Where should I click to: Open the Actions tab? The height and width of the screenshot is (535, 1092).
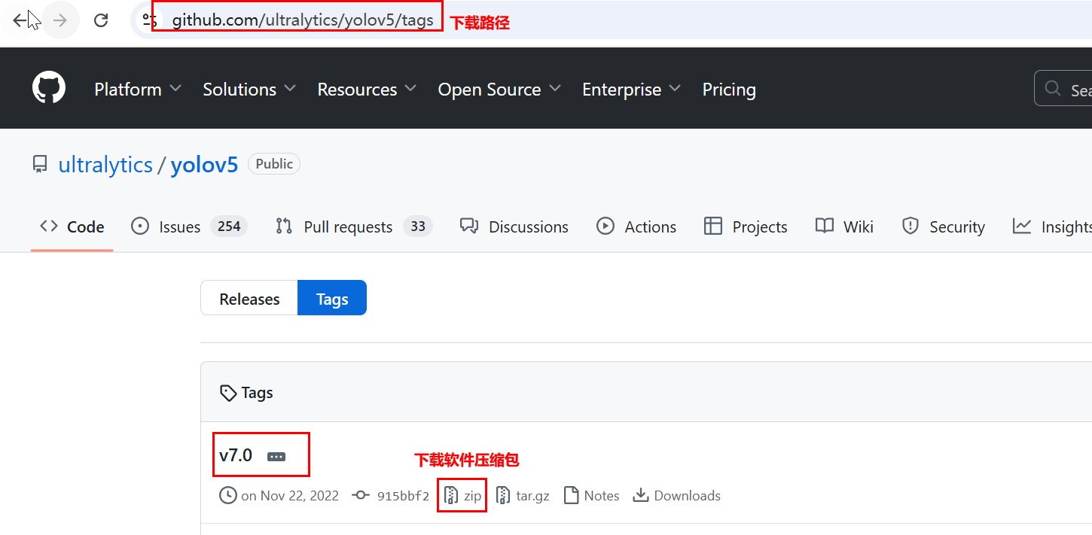point(636,226)
